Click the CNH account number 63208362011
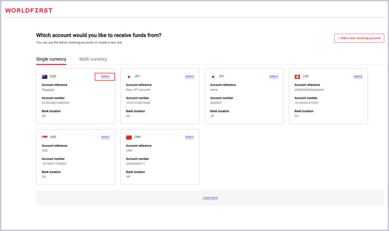Screen dimensions: 389x231 click(x=135, y=164)
